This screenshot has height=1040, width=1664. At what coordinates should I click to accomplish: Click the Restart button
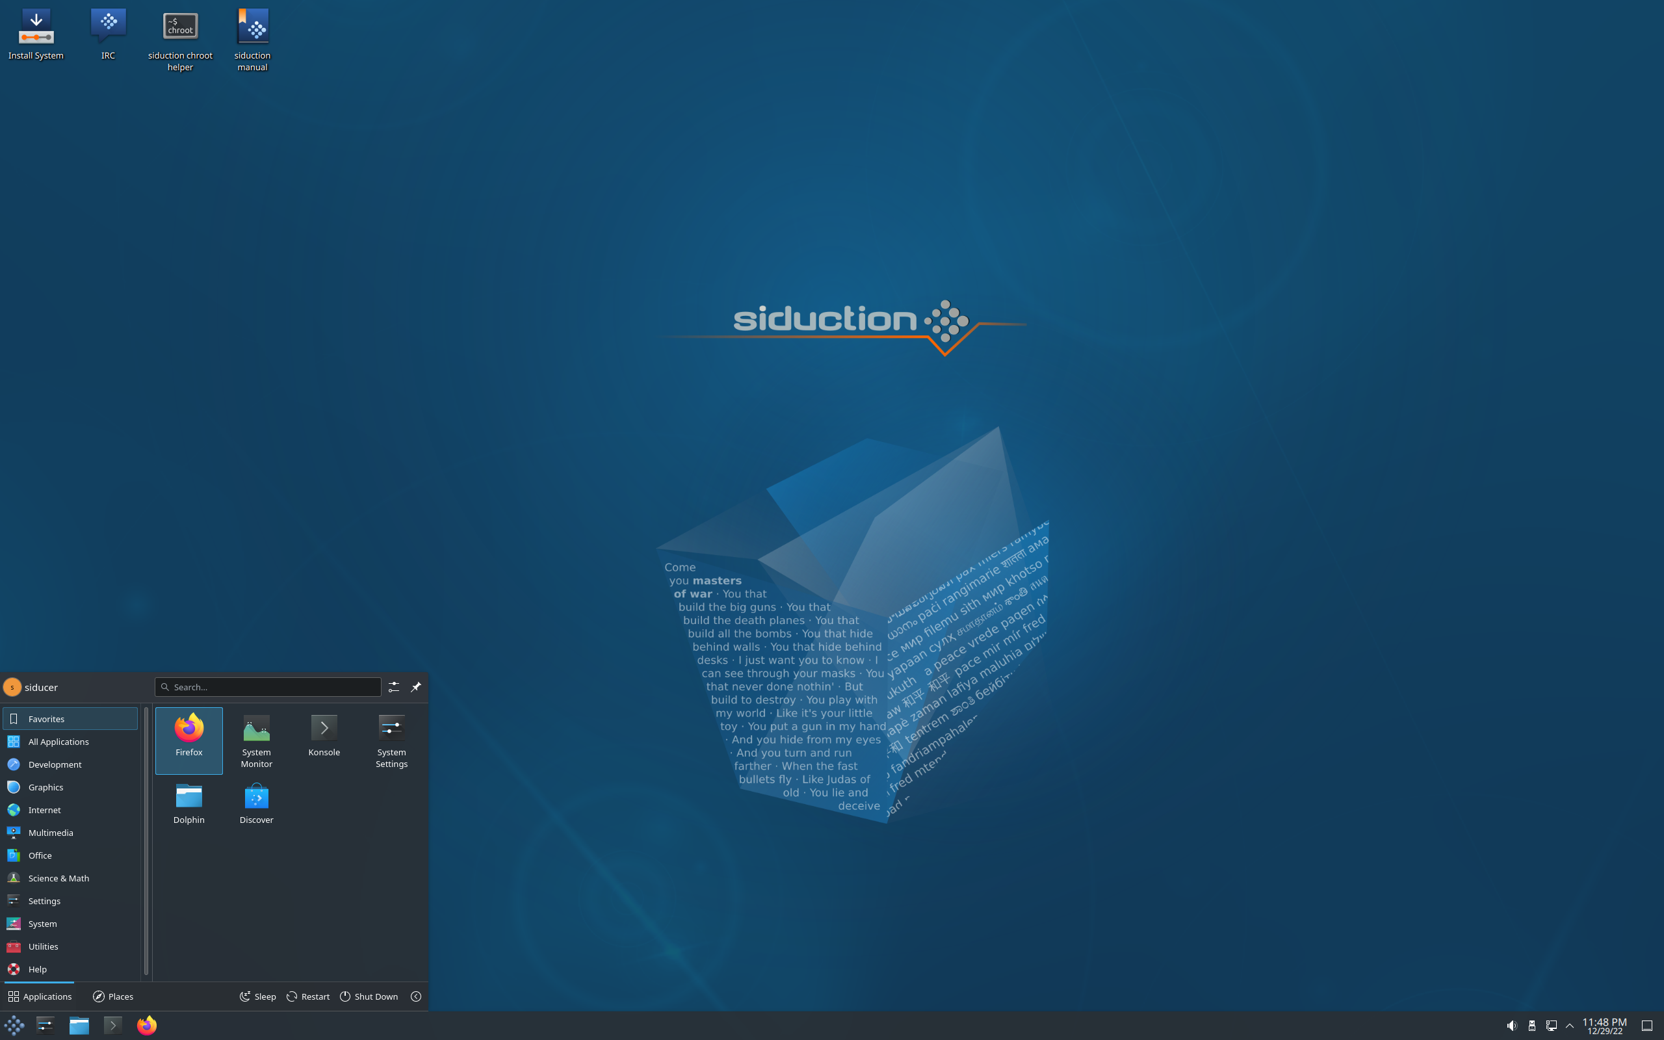pos(308,996)
